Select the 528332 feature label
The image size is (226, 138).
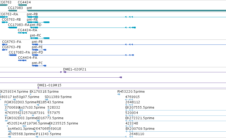(x=54, y=108)
